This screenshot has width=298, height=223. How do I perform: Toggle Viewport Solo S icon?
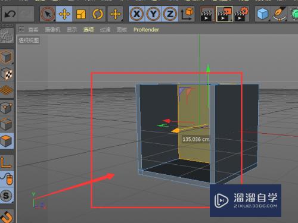click(7, 196)
